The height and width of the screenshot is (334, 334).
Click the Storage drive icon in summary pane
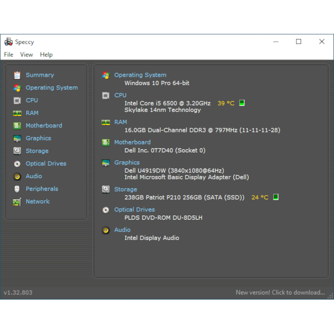(106, 189)
